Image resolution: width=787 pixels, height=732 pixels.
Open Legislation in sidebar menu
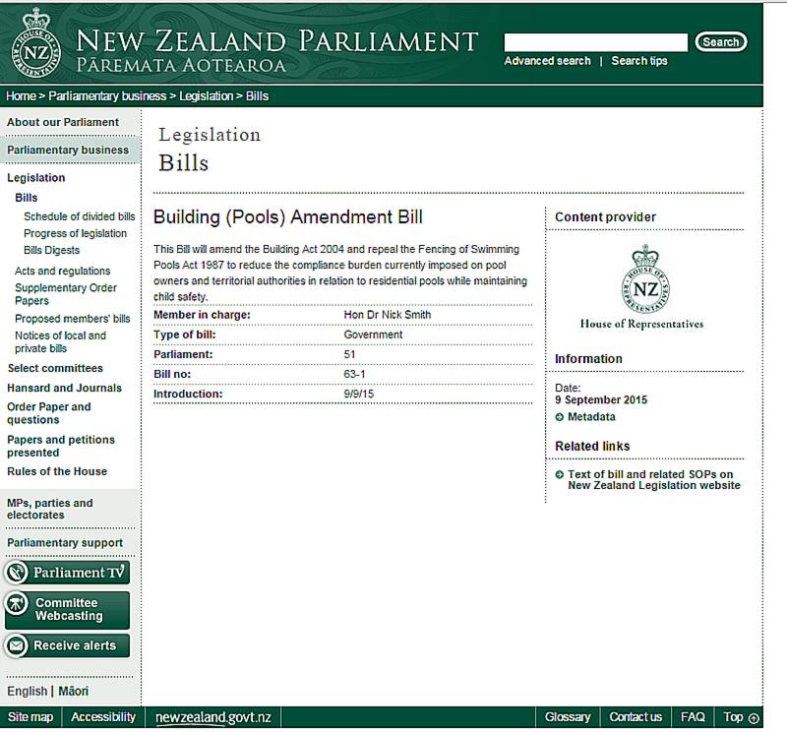tap(36, 178)
